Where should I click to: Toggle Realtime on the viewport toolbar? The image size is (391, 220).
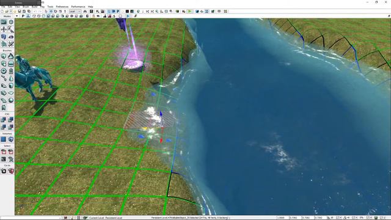coord(27,16)
